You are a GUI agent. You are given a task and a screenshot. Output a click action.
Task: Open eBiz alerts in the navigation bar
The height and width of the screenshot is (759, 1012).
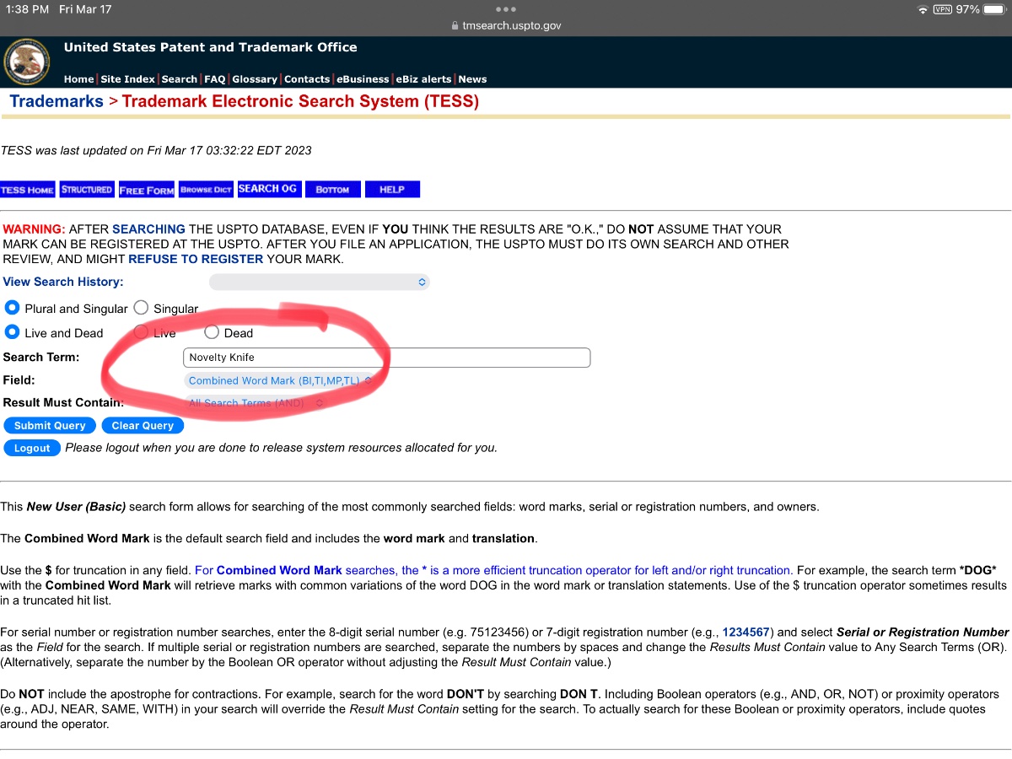tap(424, 79)
